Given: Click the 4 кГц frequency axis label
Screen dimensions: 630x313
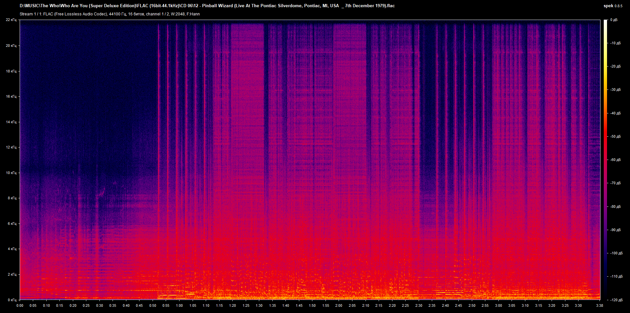Looking at the screenshot, I should pyautogui.click(x=12, y=249).
